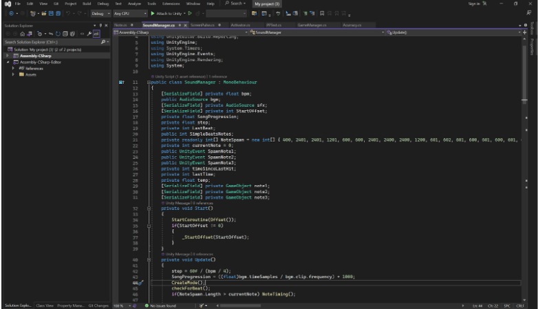Click the Undo arrow icon in toolbar

pyautogui.click(x=68, y=13)
